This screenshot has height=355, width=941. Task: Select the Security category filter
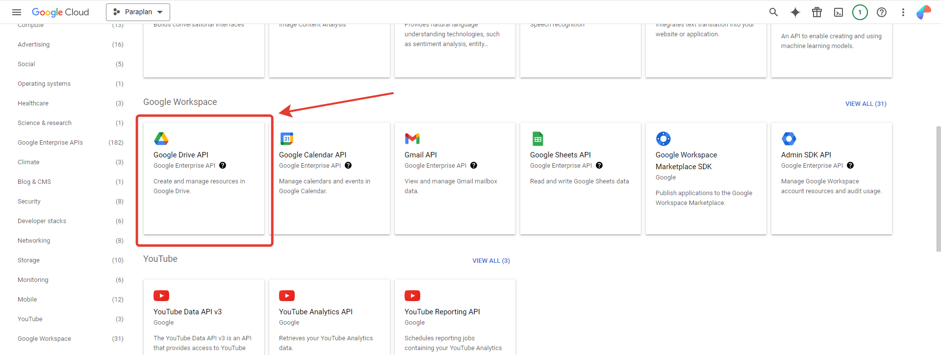click(29, 202)
